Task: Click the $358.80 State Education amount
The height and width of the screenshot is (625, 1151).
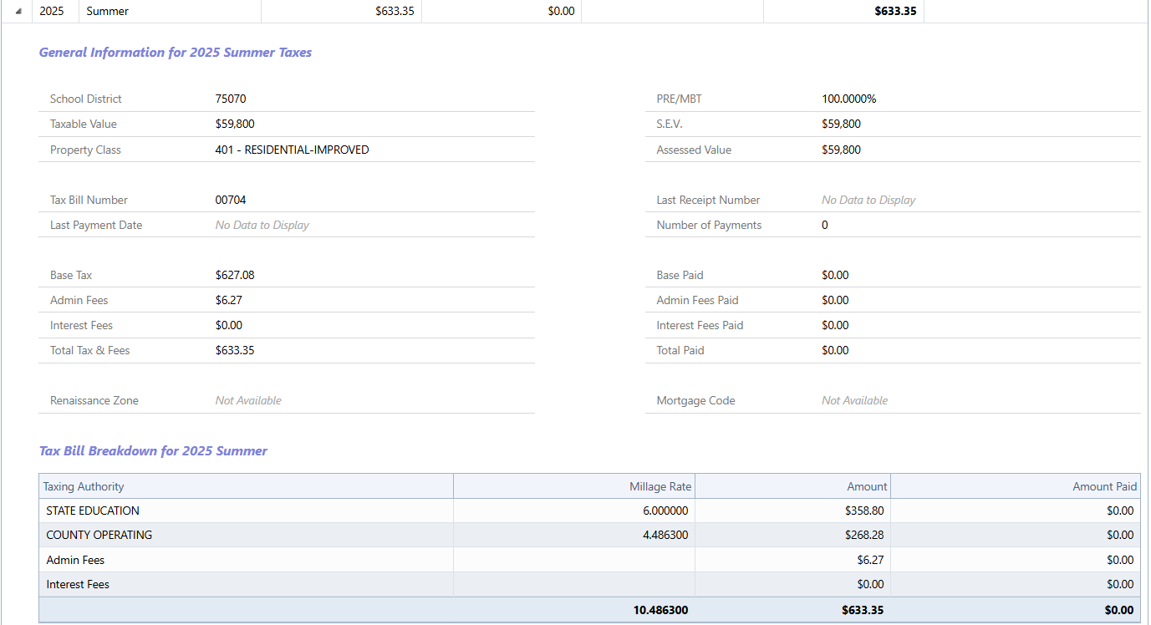Action: [863, 511]
